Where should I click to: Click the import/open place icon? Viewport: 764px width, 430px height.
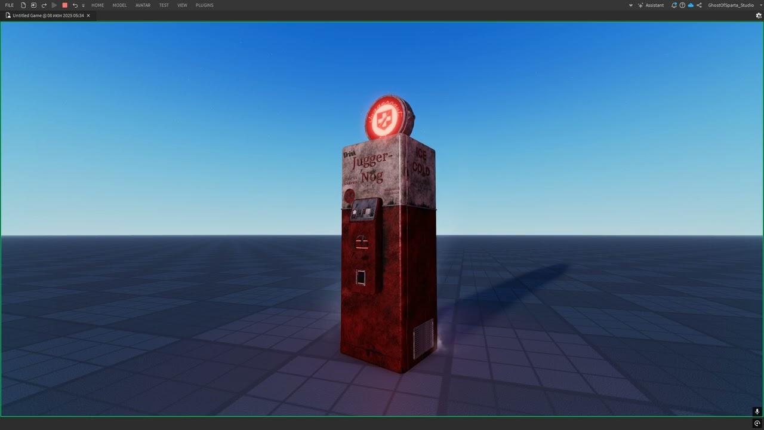point(33,5)
